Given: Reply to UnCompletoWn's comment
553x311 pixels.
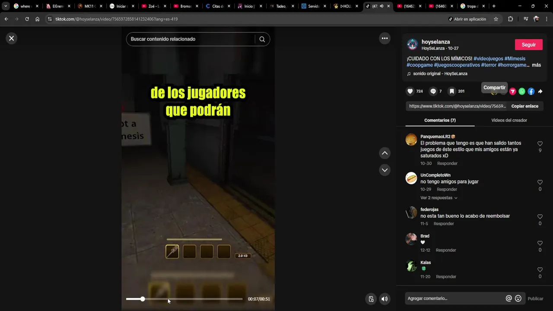Looking at the screenshot, I should click(x=447, y=190).
